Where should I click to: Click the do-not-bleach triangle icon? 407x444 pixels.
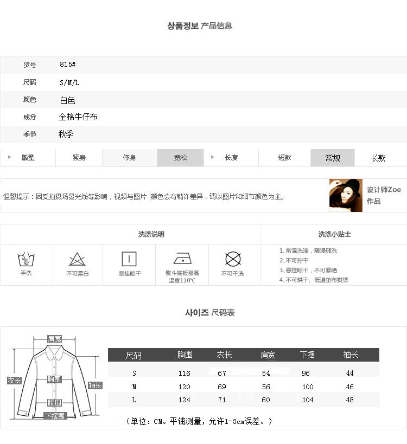pyautogui.click(x=77, y=259)
